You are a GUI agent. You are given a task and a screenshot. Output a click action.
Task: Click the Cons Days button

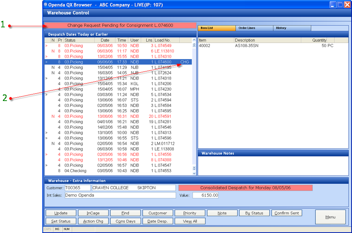pyautogui.click(x=125, y=221)
